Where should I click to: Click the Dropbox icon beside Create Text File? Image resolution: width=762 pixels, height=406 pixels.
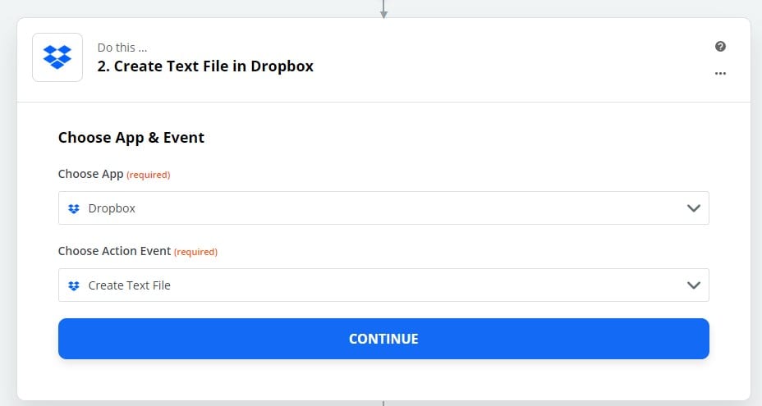[74, 285]
